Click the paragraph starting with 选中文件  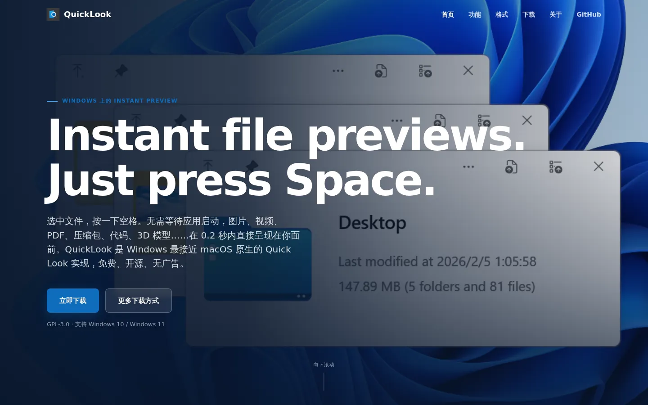(x=173, y=242)
